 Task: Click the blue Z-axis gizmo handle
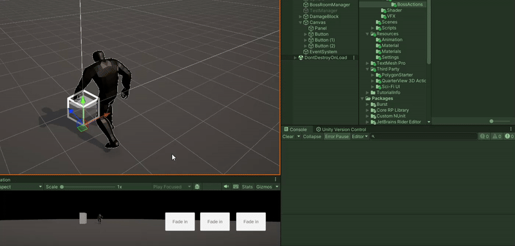tap(71, 111)
